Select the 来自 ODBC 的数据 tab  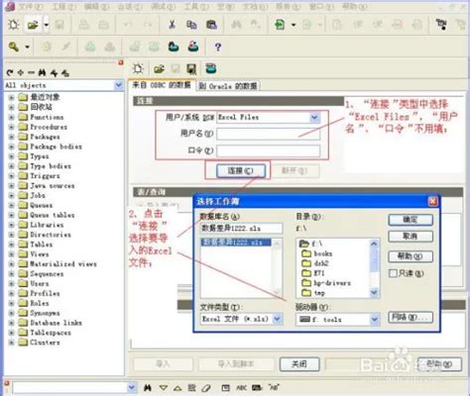tap(162, 85)
